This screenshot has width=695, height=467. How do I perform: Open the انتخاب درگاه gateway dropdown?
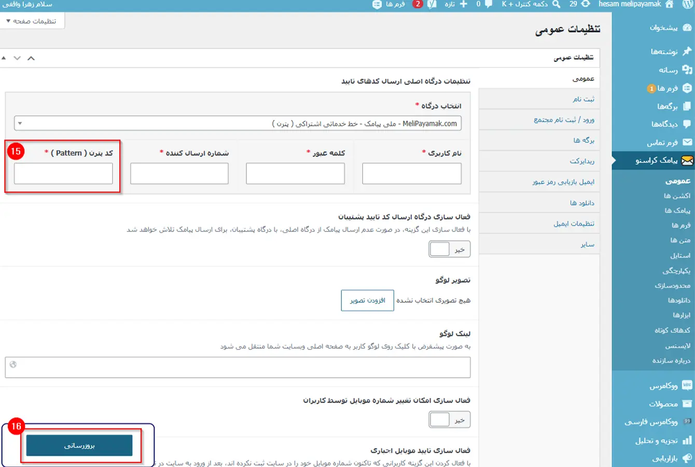pyautogui.click(x=238, y=123)
